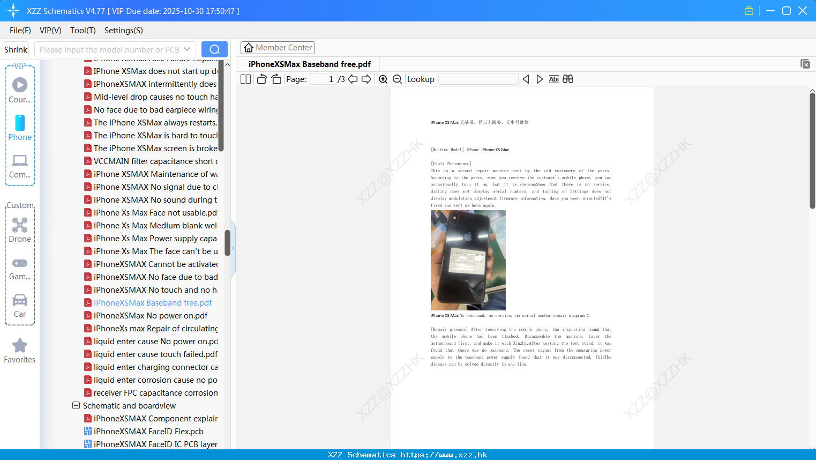Zoom in on the PDF document
The height and width of the screenshot is (460, 816).
tap(383, 79)
